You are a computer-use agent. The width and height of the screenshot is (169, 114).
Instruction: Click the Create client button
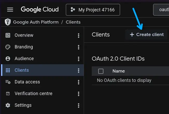tap(147, 34)
